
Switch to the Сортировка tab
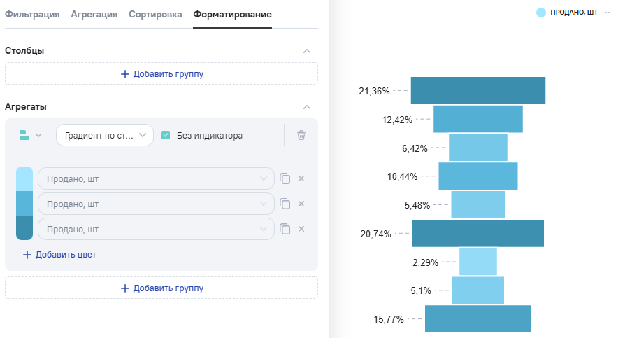(x=155, y=14)
